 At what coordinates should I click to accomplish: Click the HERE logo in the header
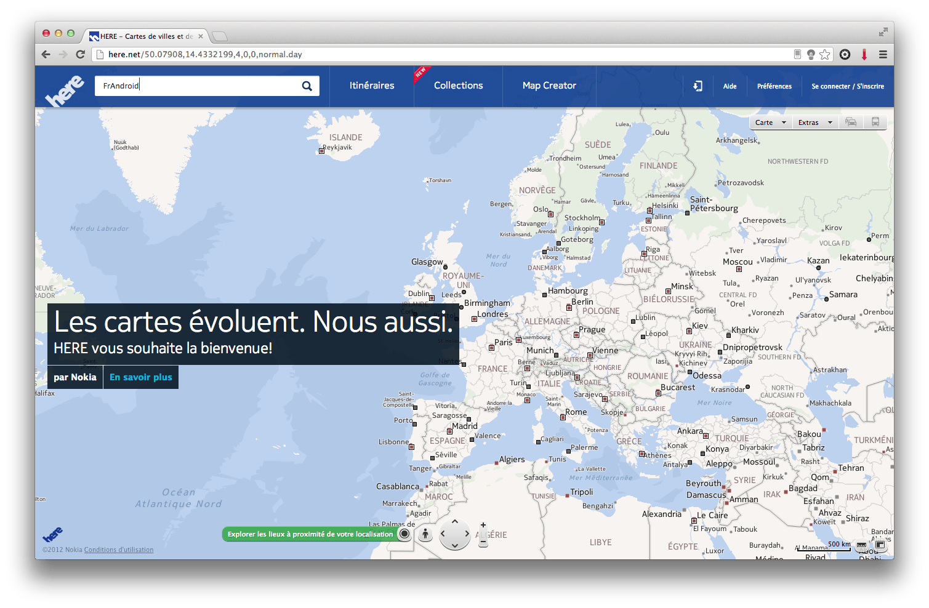coord(65,90)
